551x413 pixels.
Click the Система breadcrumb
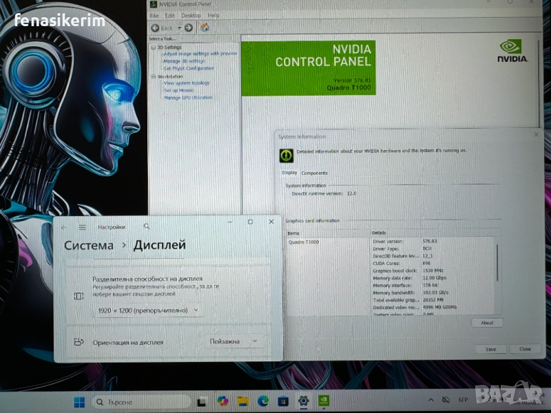pyautogui.click(x=89, y=246)
